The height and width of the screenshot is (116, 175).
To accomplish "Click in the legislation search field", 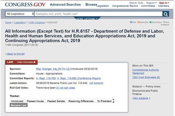I will pyautogui.click(x=99, y=14).
